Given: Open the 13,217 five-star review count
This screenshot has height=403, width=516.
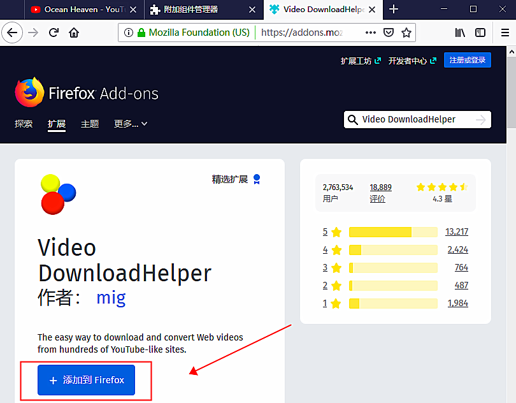Looking at the screenshot, I should 457,232.
